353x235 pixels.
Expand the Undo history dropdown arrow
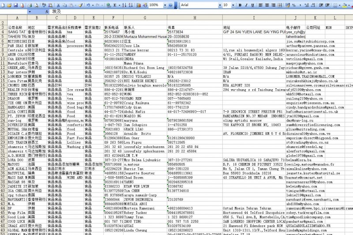click(x=93, y=5)
